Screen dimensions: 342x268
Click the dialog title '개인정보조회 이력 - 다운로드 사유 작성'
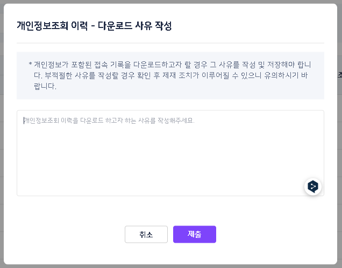pyautogui.click(x=94, y=25)
